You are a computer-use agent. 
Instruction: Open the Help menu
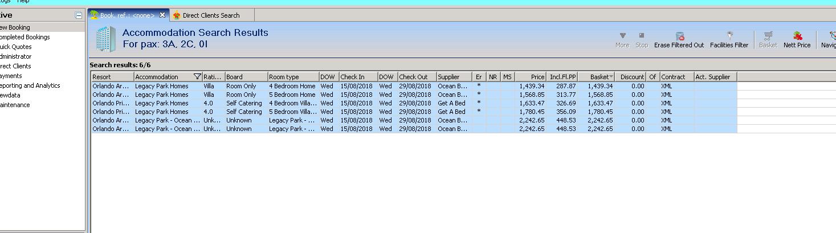pyautogui.click(x=23, y=2)
